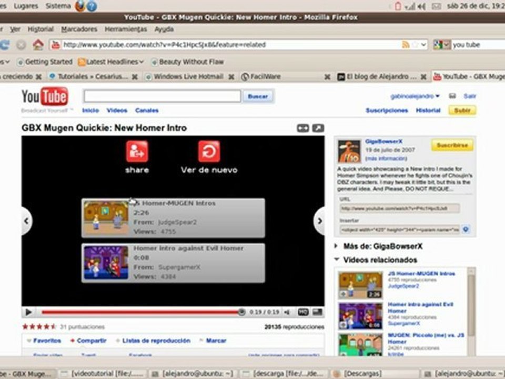Screen dimensions: 505x379
Task: Open the Favoritos dropdown below the video
Action: pos(44,341)
